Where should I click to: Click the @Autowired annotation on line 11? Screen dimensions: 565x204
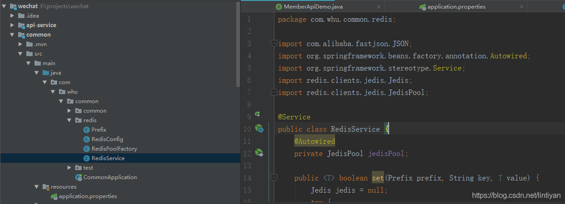pos(315,141)
